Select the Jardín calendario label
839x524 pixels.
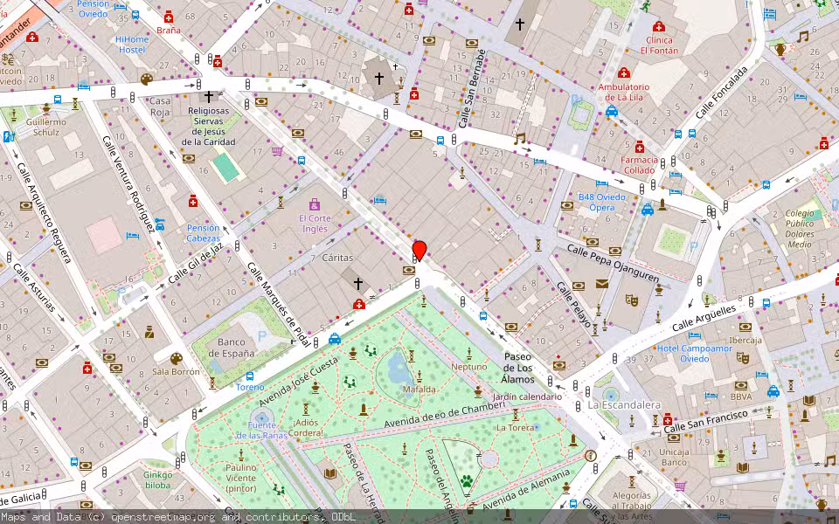(x=527, y=396)
